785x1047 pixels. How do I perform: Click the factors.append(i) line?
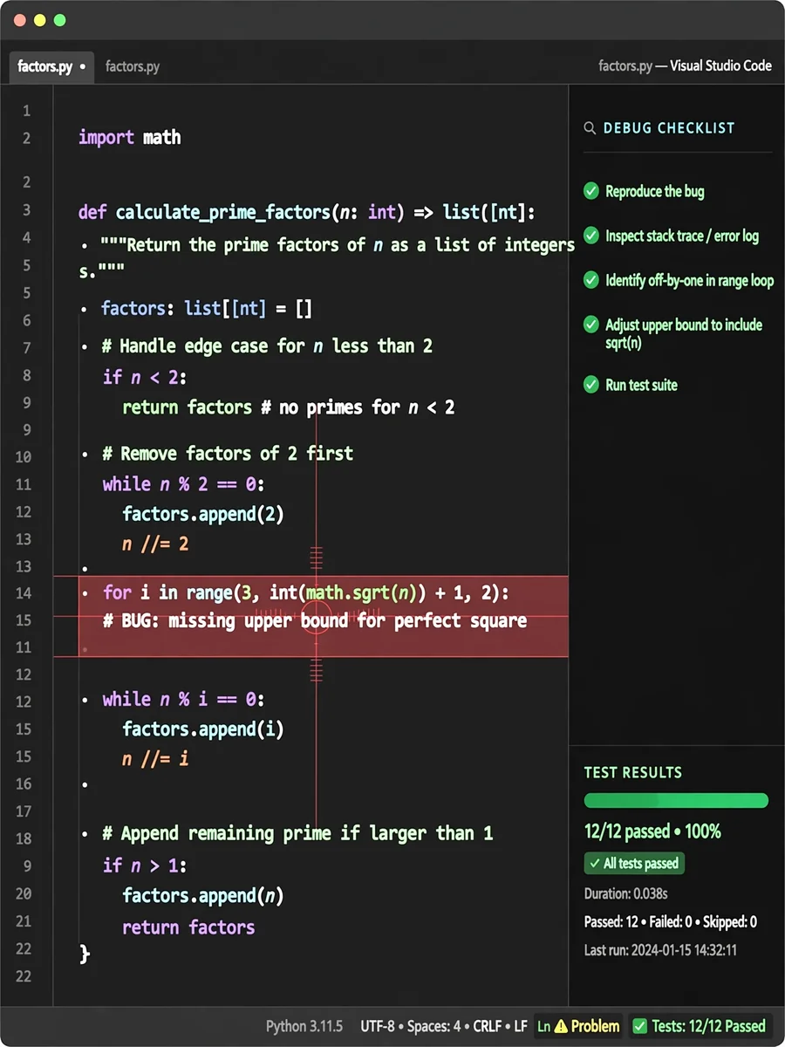pos(203,729)
